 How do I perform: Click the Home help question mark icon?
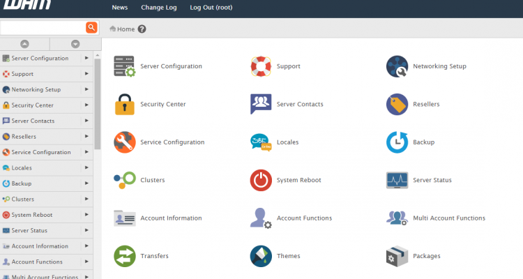[x=142, y=29]
